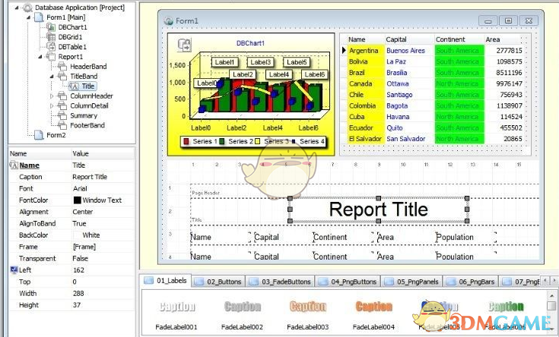Click the ColumnHeader band icon
The height and width of the screenshot is (337, 559).
click(62, 96)
